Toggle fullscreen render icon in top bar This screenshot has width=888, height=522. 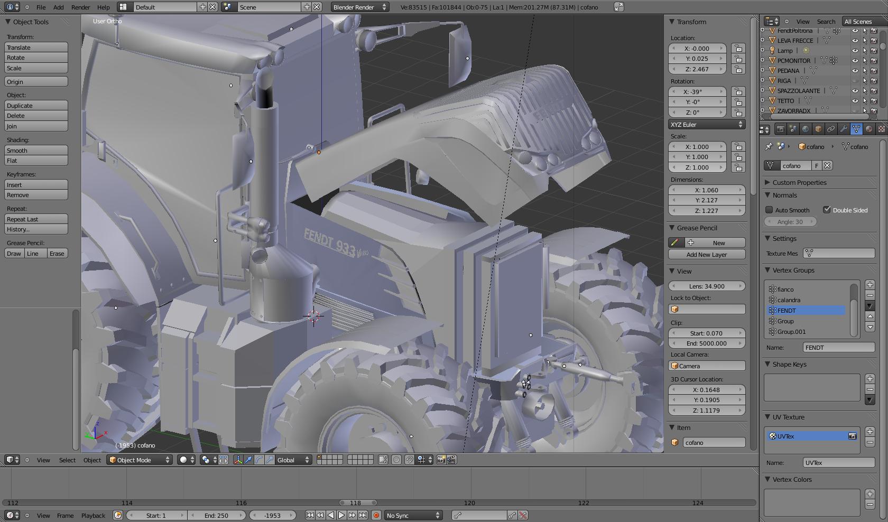click(x=619, y=7)
